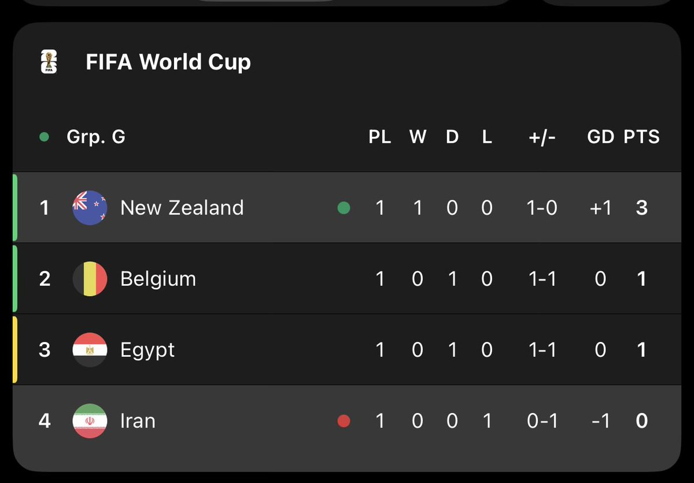The image size is (694, 483).
Task: Tap the +/- column header
Action: [542, 137]
